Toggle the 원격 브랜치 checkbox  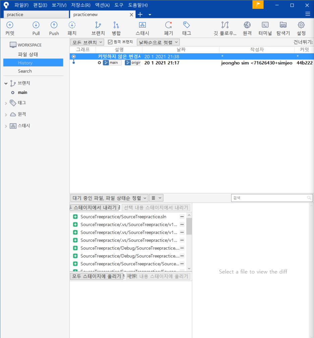click(110, 42)
